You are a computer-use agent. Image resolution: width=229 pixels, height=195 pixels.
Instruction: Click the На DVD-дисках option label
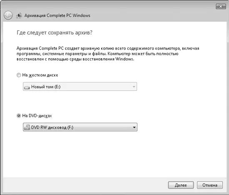[x=37, y=116]
